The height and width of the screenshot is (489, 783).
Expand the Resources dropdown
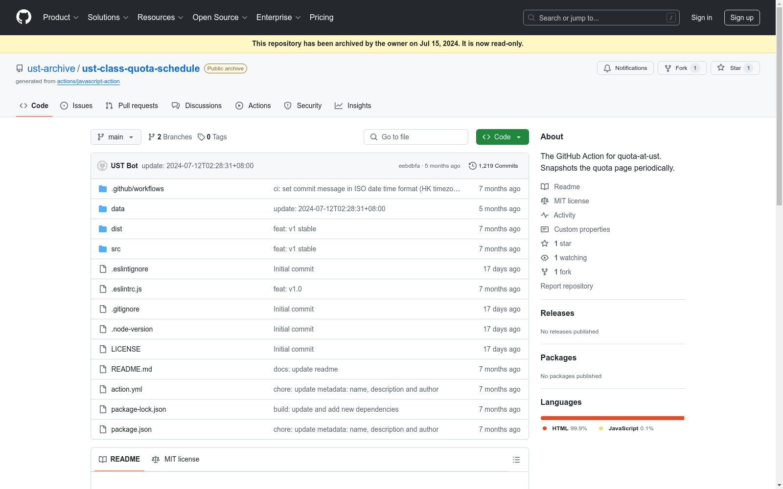[161, 17]
